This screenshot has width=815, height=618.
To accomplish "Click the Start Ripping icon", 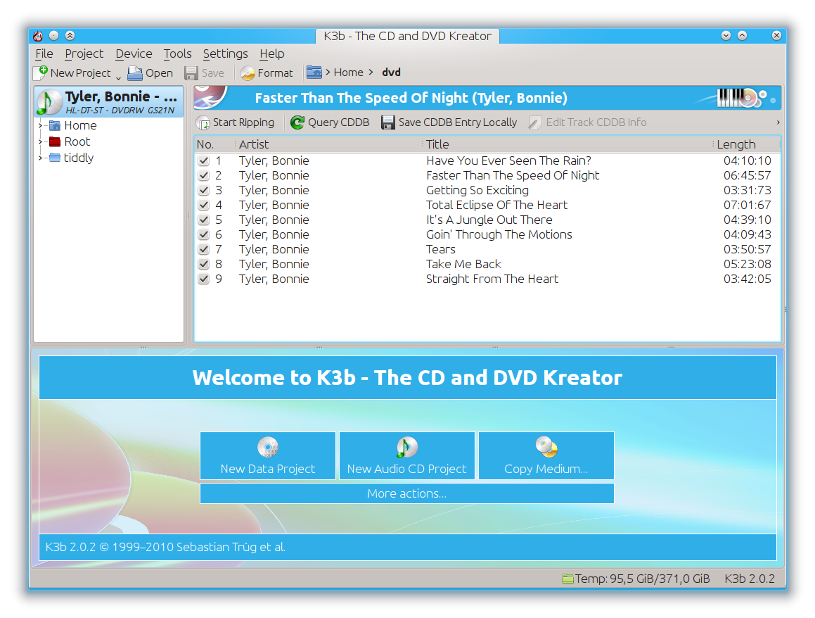I will 203,122.
